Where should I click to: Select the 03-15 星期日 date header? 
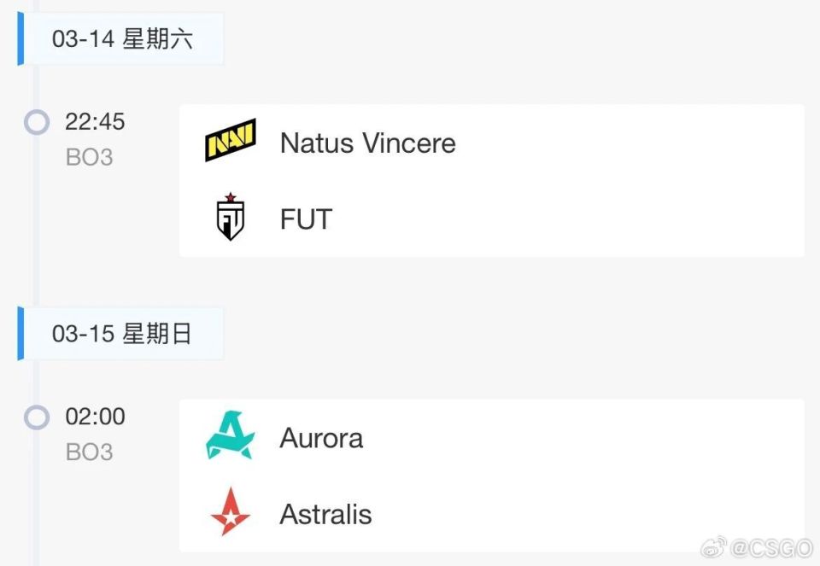(x=122, y=334)
